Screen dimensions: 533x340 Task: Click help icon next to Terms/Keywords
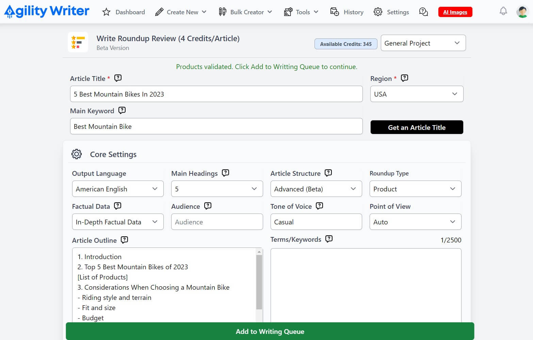pyautogui.click(x=329, y=239)
